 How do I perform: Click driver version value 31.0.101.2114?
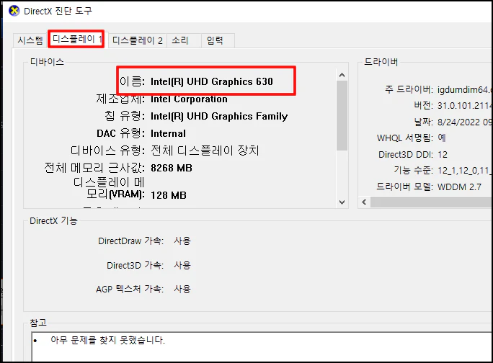click(x=464, y=106)
